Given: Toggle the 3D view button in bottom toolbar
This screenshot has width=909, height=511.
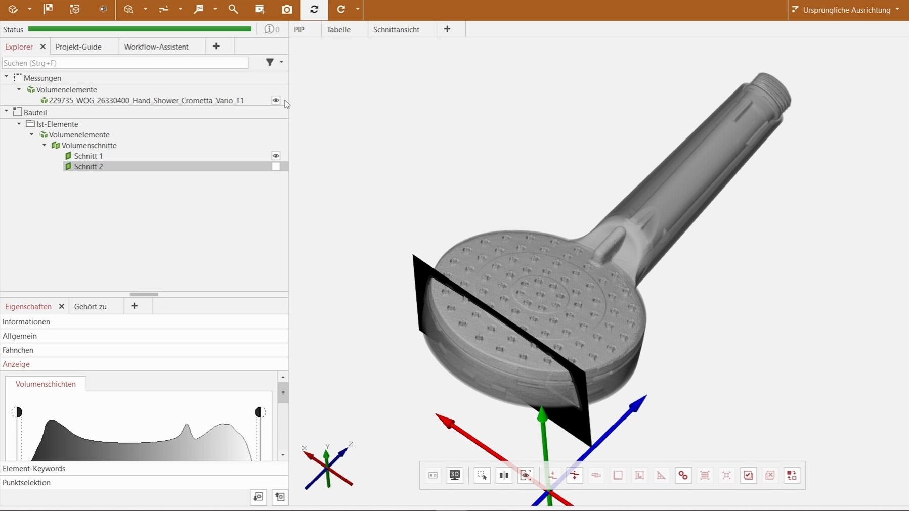Looking at the screenshot, I should point(455,475).
